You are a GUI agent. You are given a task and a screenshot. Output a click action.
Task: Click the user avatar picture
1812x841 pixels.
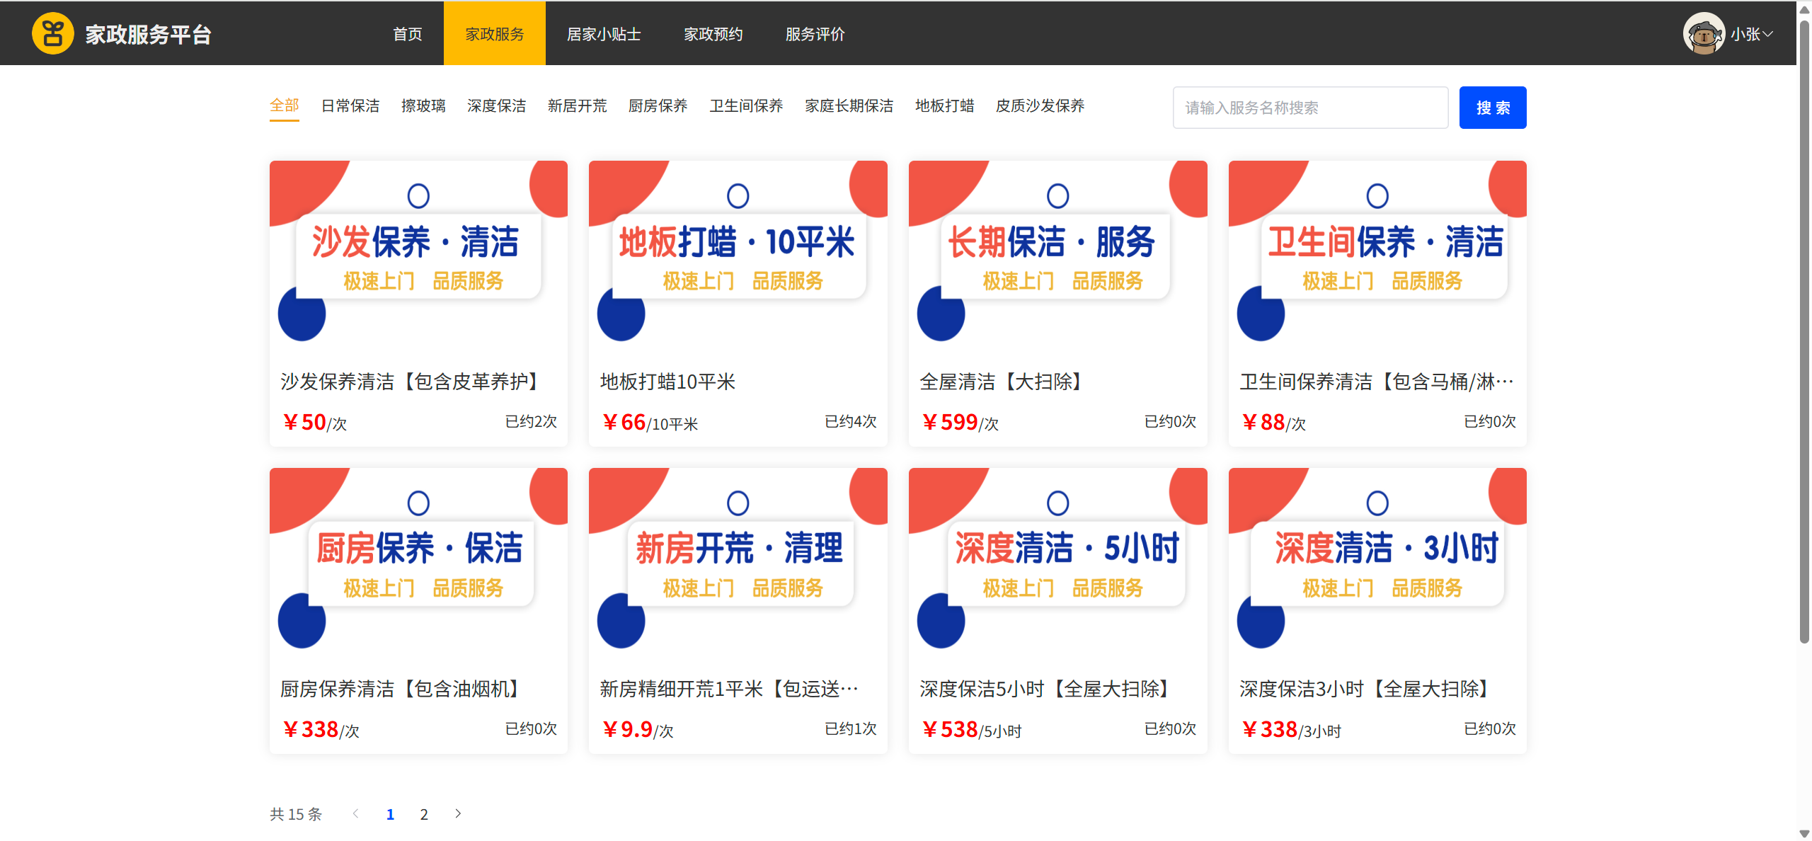point(1703,33)
